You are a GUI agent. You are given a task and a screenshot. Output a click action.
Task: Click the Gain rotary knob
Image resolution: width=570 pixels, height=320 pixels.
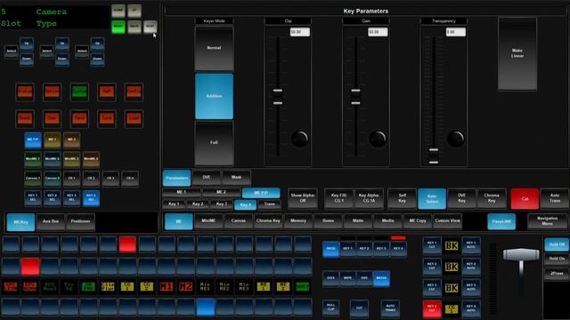[378, 139]
